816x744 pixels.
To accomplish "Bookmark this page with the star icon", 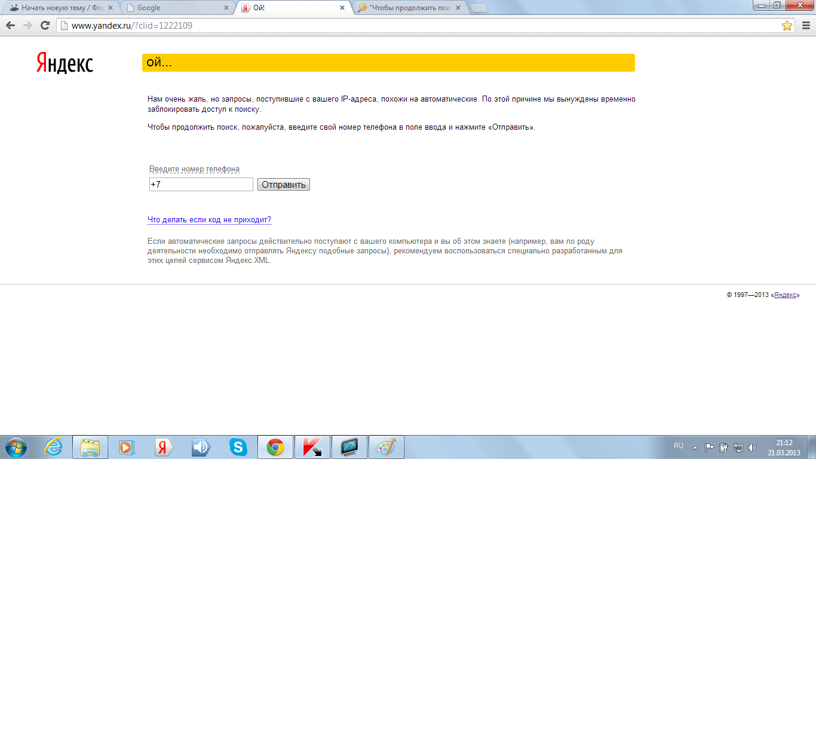I will tap(787, 25).
